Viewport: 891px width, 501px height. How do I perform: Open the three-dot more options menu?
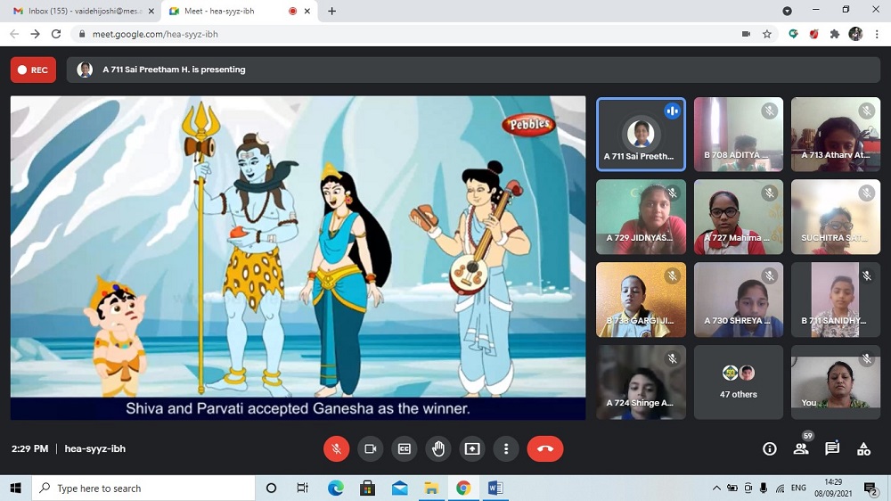505,449
